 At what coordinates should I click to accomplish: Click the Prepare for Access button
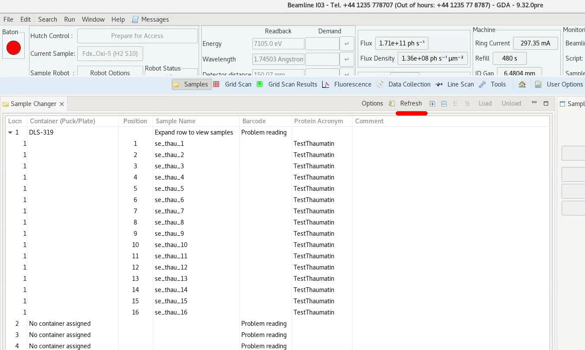[x=137, y=36]
